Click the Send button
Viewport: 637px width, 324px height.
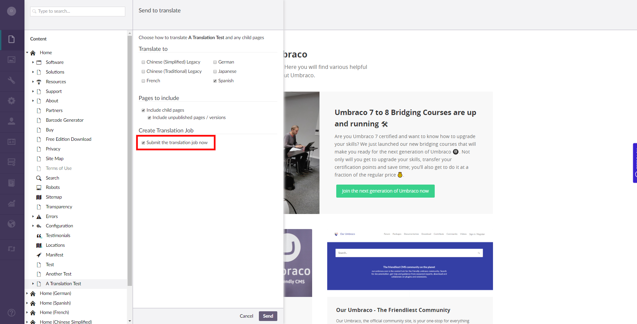tap(268, 316)
